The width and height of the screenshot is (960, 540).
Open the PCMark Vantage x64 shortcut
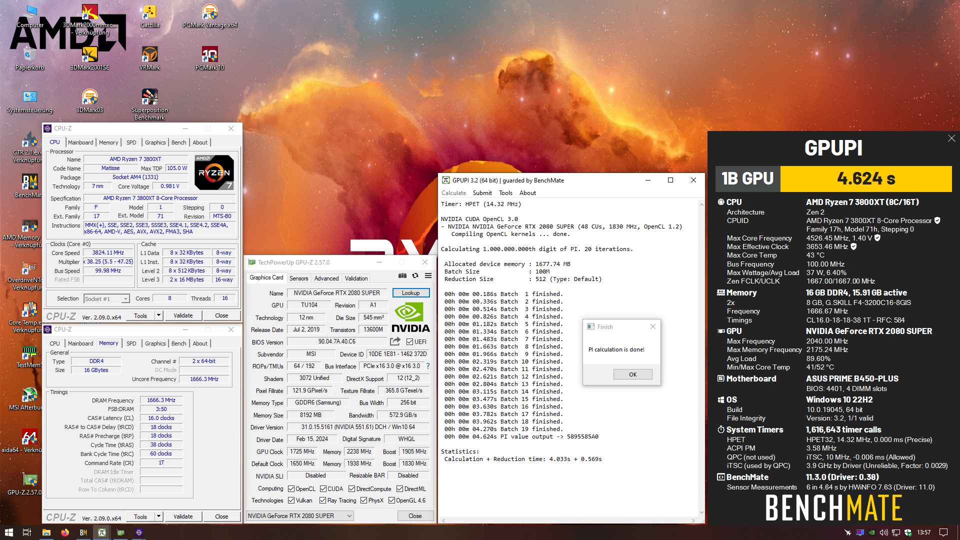[209, 15]
